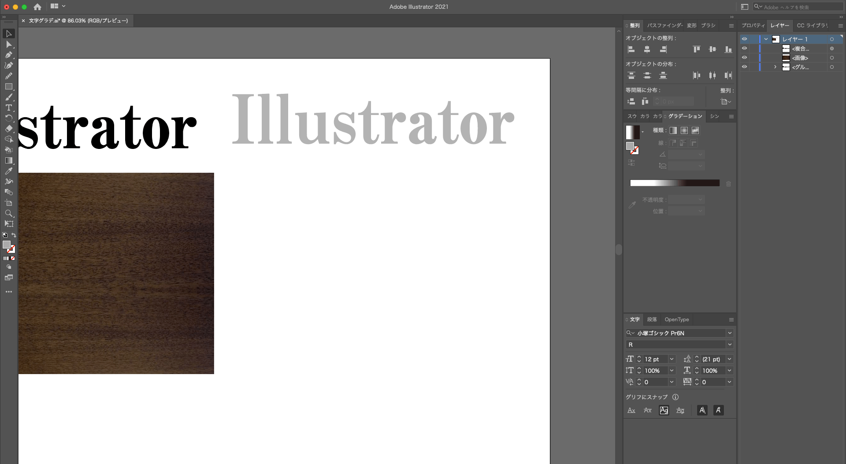846x464 pixels.
Task: Open vertical scale 100% dropdown
Action: click(x=672, y=371)
